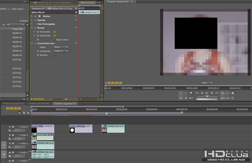Click the Frame Rate column header
Viewport: 252px width, 163px height.
pyautogui.click(x=18, y=29)
